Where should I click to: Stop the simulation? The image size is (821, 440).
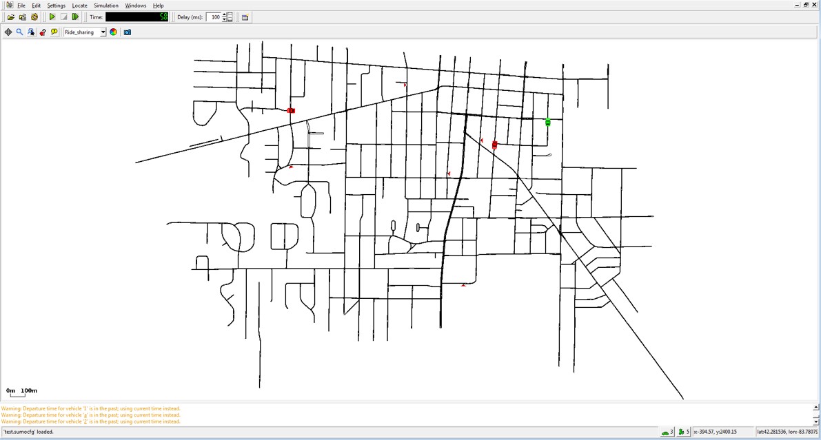[64, 17]
